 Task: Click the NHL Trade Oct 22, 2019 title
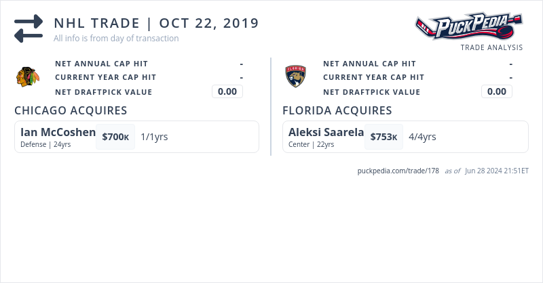point(156,23)
